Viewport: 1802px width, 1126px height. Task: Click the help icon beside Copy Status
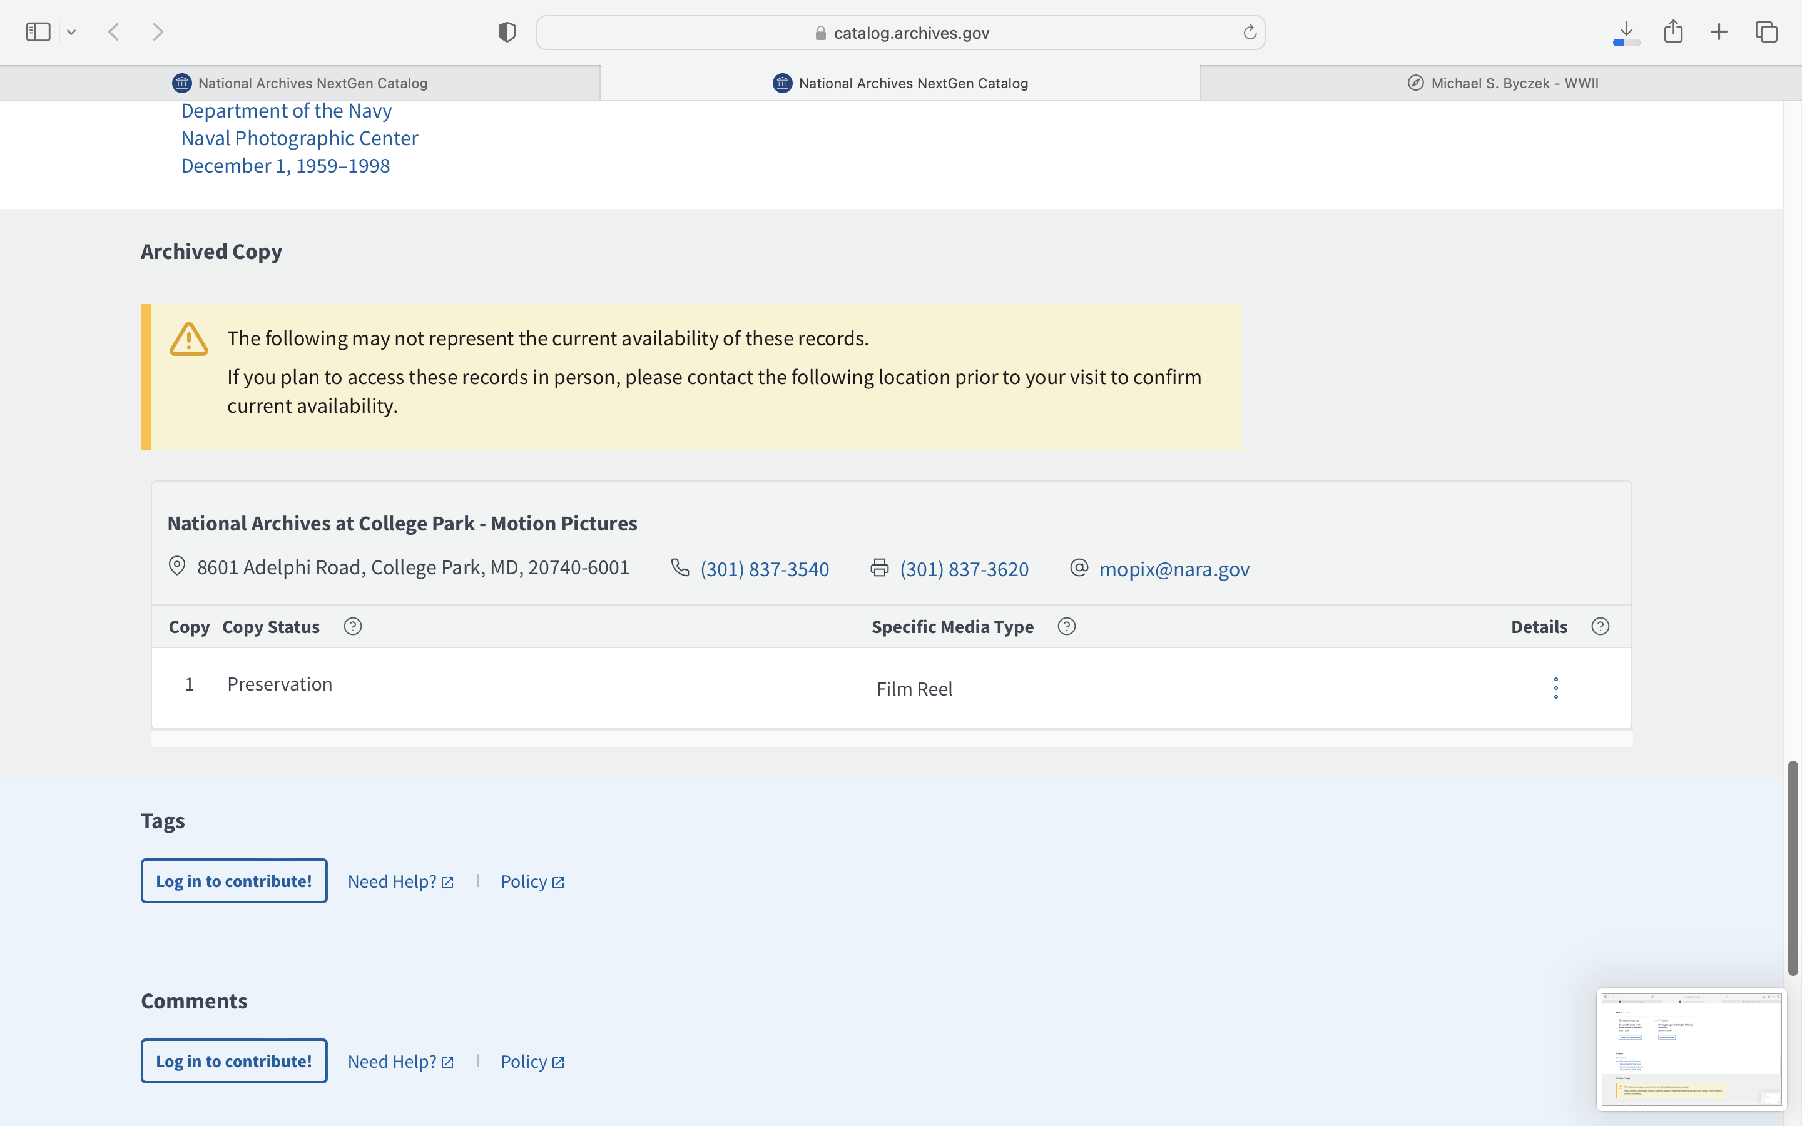[x=353, y=626]
